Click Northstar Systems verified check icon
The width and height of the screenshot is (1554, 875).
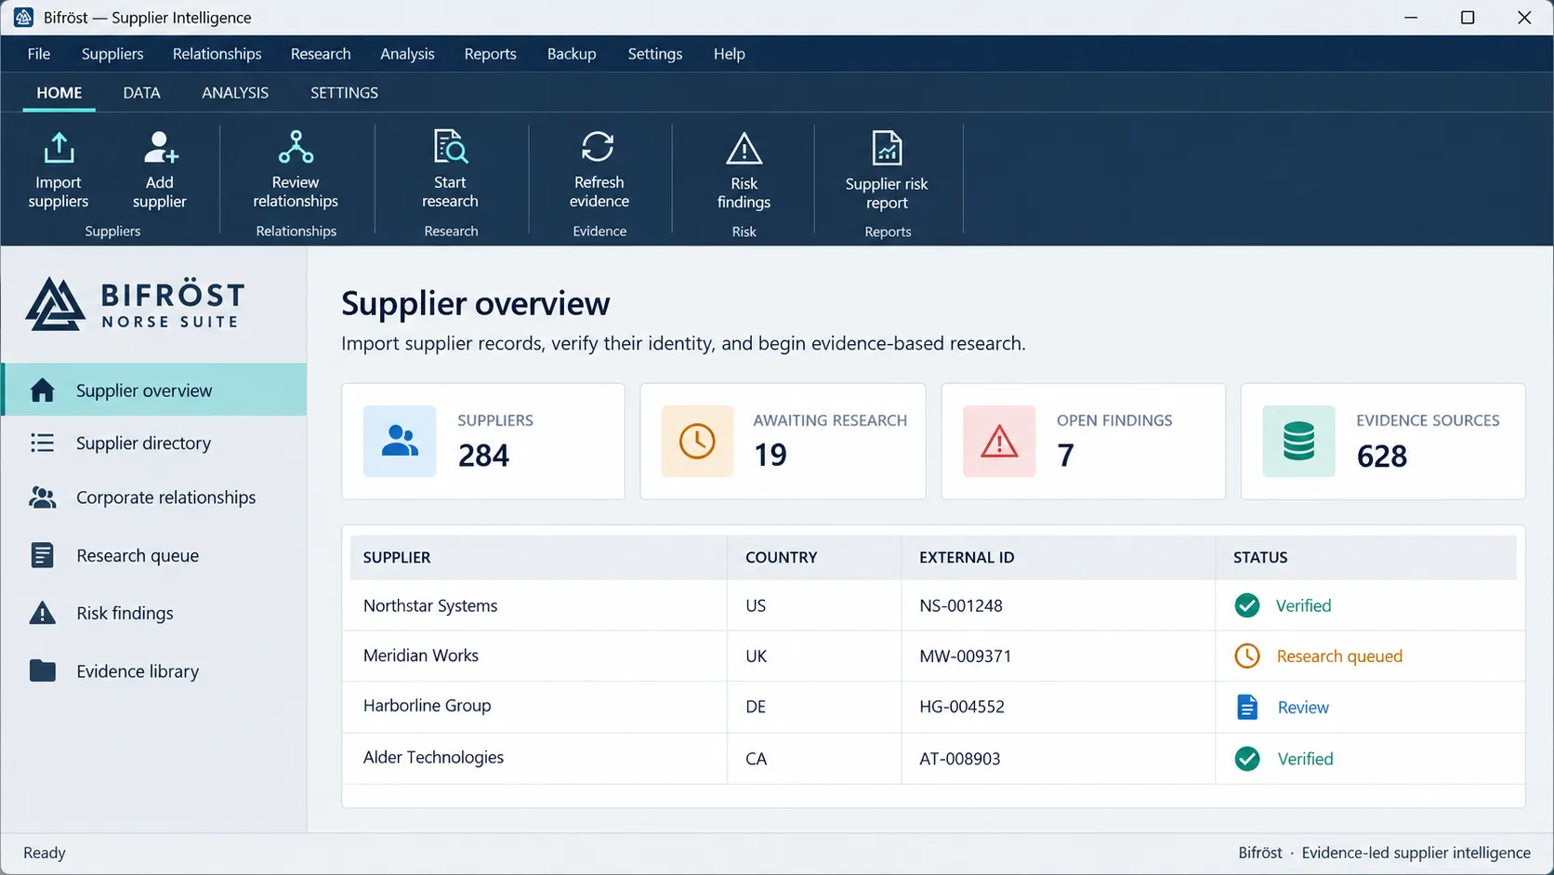tap(1247, 605)
